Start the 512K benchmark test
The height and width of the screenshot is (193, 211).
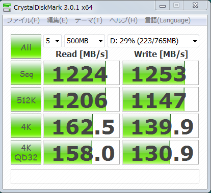[26, 99]
